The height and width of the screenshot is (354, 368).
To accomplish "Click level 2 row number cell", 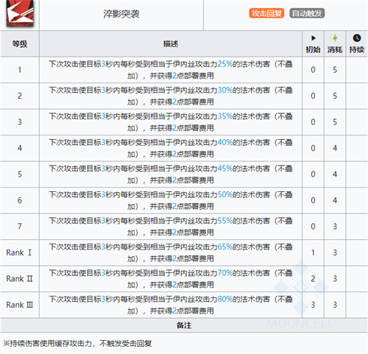I will 20,96.
